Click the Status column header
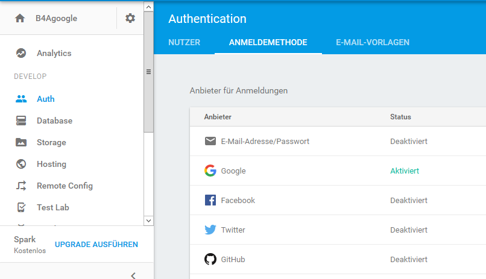 click(x=400, y=117)
